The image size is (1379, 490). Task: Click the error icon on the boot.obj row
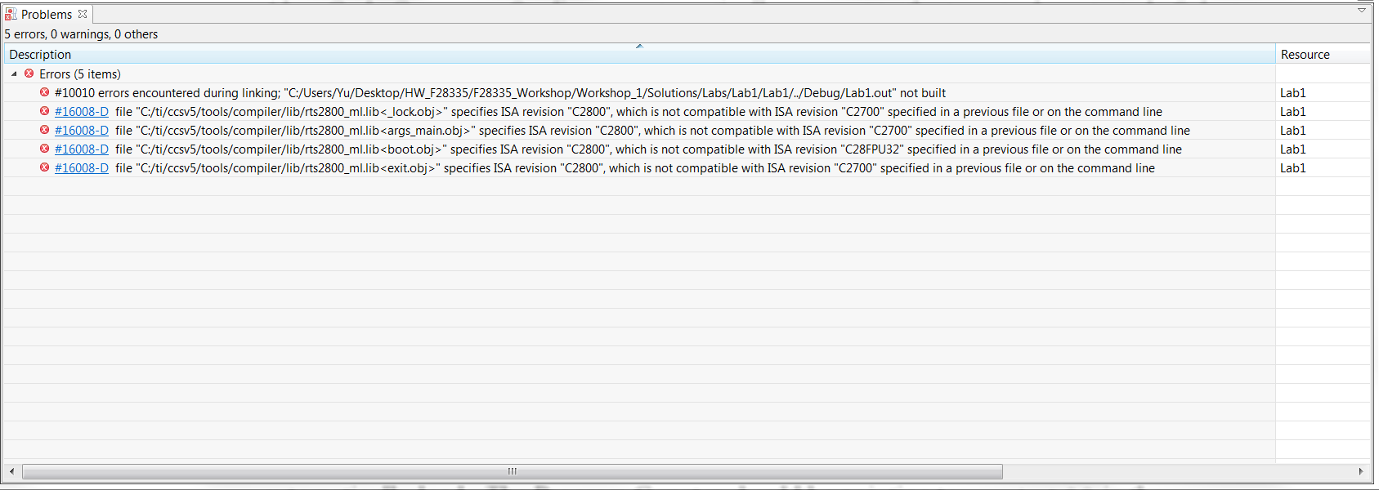44,149
